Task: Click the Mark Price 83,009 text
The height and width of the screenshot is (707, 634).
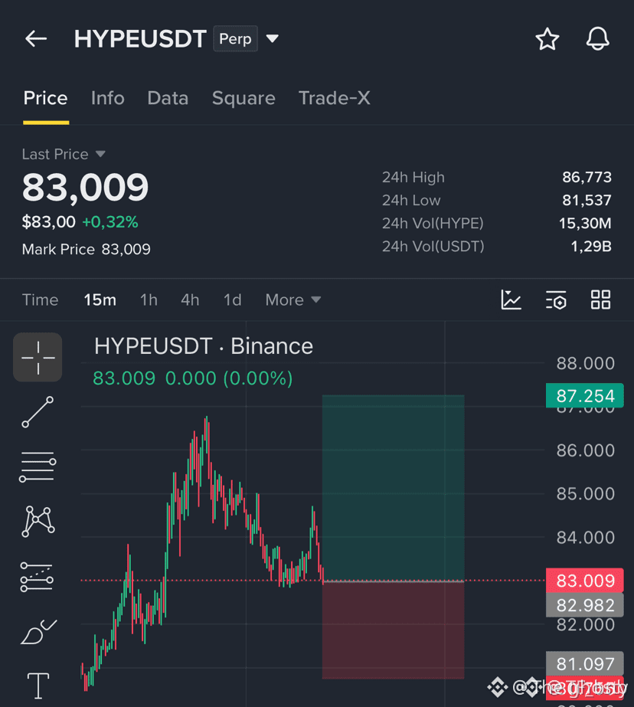Action: tap(86, 250)
